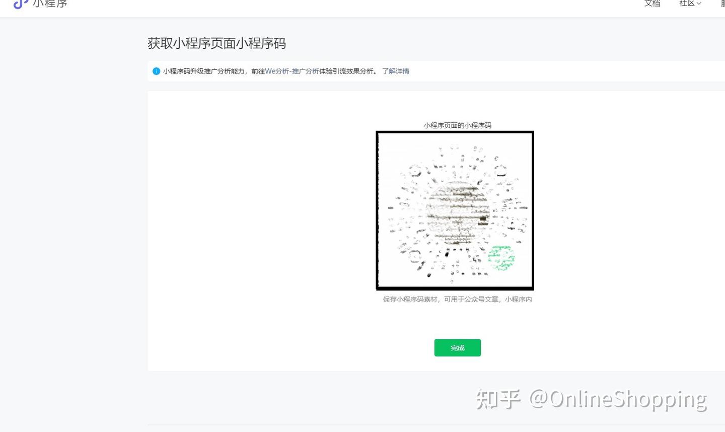This screenshot has height=432, width=725.
Task: Click the black-bordered mini program code image
Action: pos(455,210)
